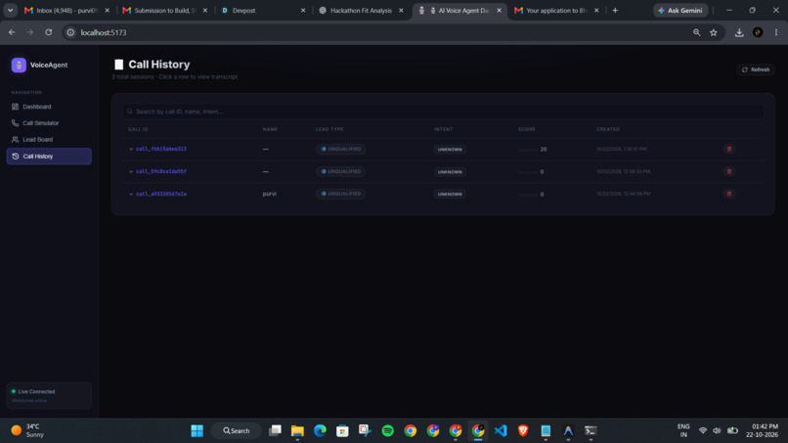Click the VoiceAgent microphone logo icon
The image size is (788, 443).
point(19,65)
